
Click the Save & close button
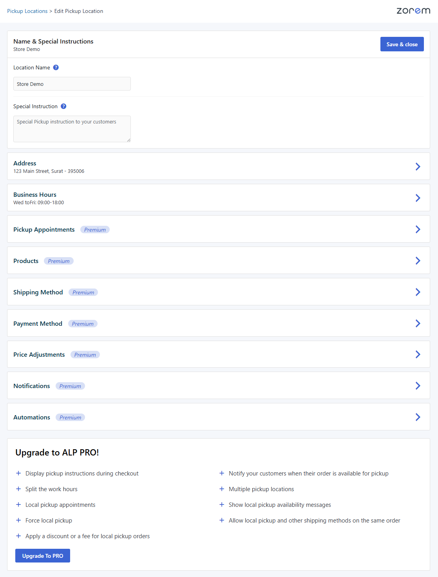pos(402,44)
